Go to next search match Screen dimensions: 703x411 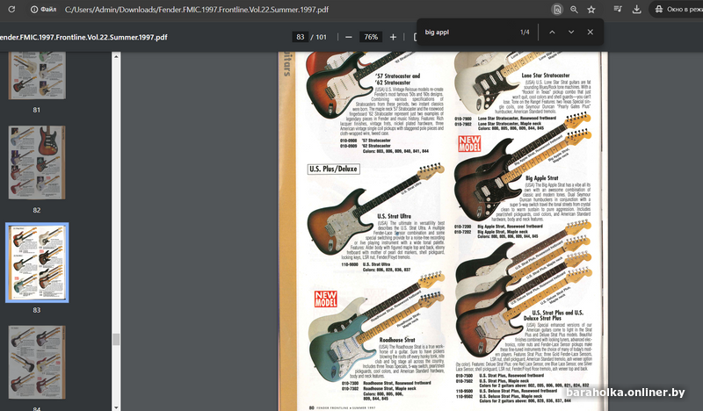571,32
